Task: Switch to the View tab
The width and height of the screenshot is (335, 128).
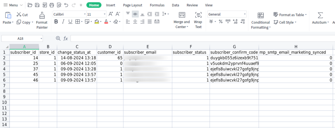Action: [209, 5]
